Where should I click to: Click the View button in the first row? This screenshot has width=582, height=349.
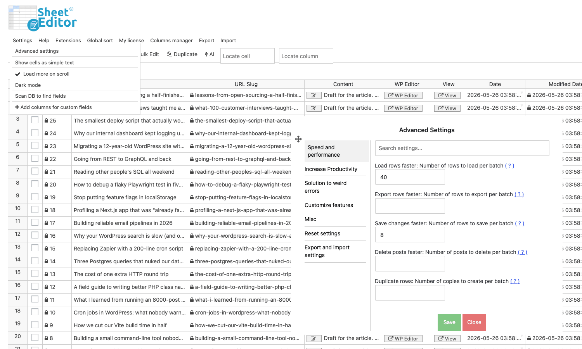click(447, 95)
